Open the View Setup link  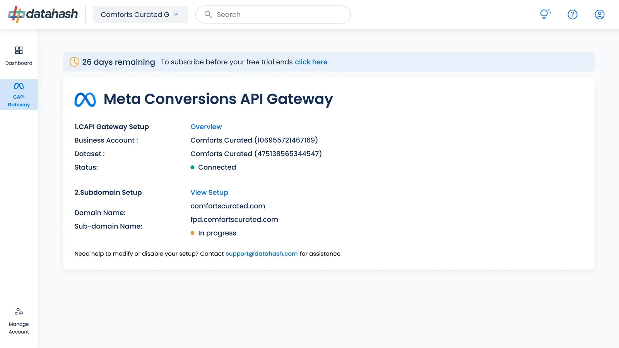pyautogui.click(x=209, y=192)
